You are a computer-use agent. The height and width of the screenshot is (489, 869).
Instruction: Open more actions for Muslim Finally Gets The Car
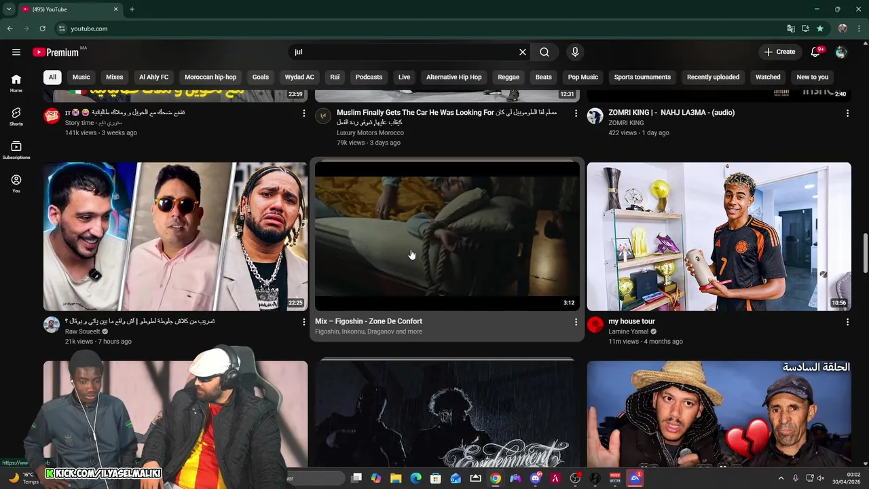click(576, 113)
